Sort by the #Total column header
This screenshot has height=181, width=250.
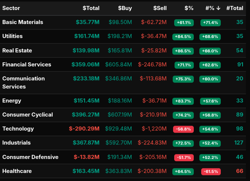point(234,8)
